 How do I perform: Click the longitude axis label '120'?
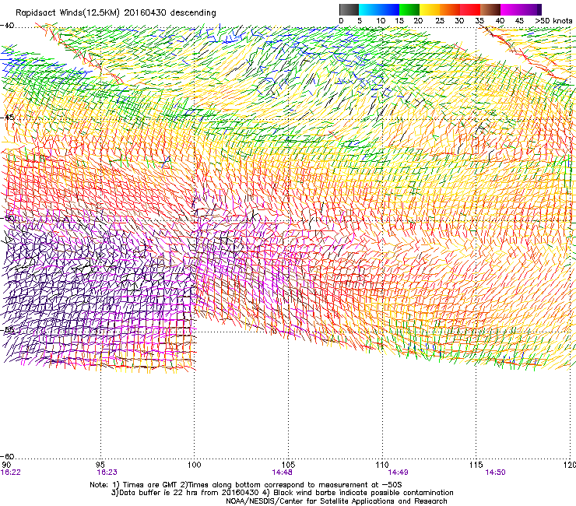570,465
